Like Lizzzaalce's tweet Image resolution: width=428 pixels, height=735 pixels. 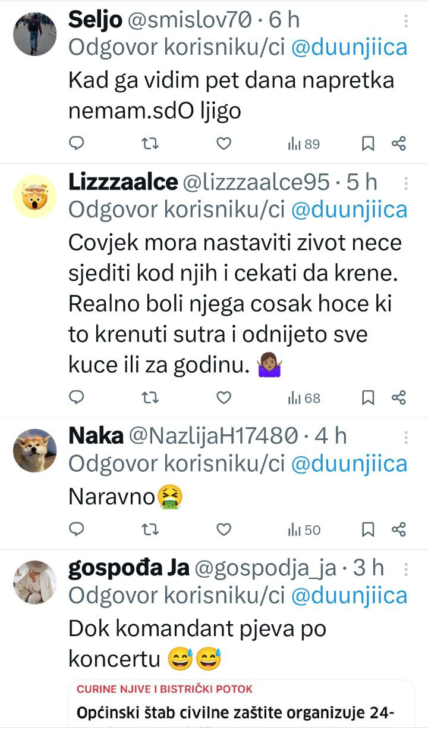[224, 397]
